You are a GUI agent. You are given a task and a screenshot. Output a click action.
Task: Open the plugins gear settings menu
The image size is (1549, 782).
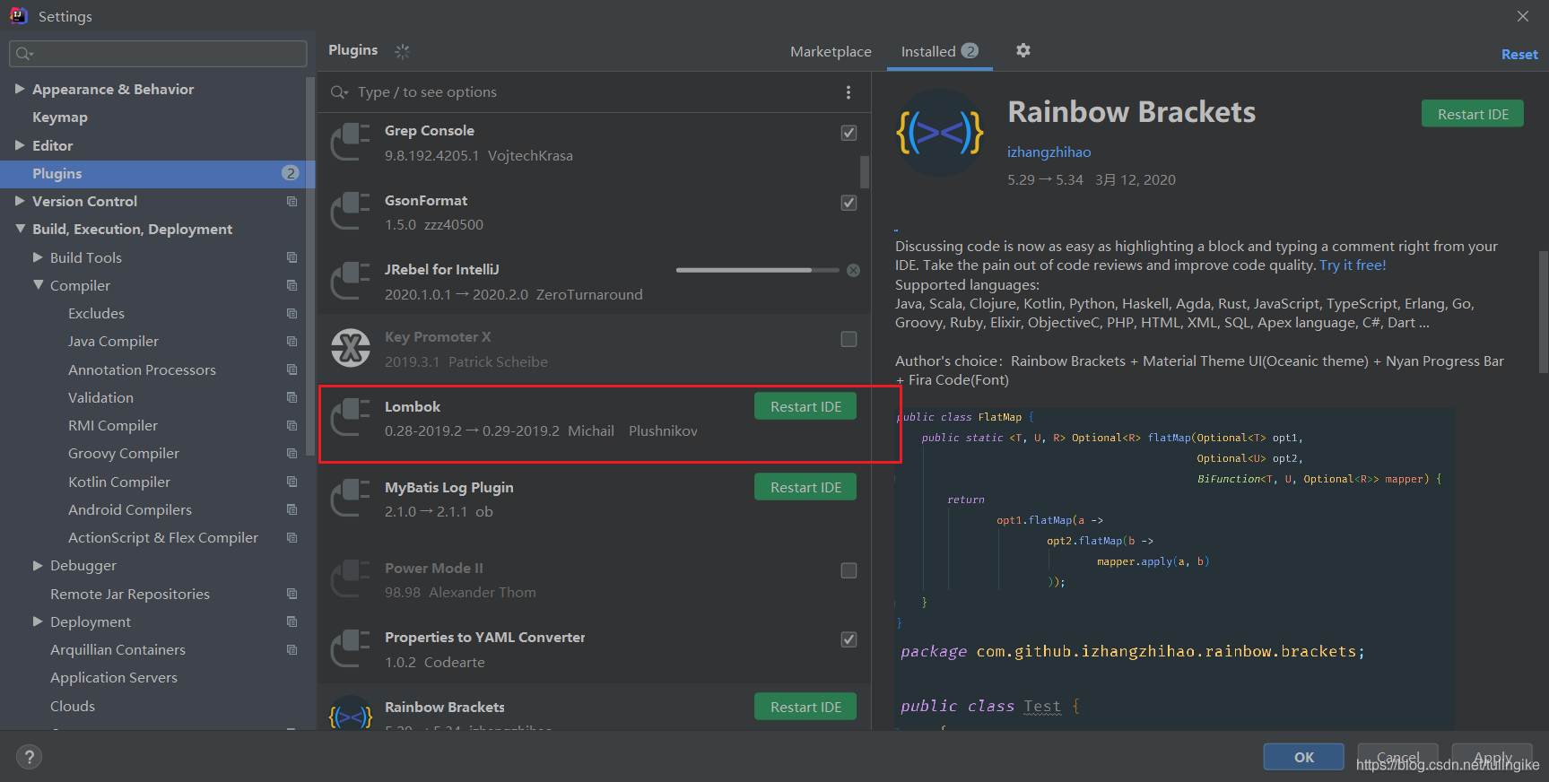point(1023,50)
